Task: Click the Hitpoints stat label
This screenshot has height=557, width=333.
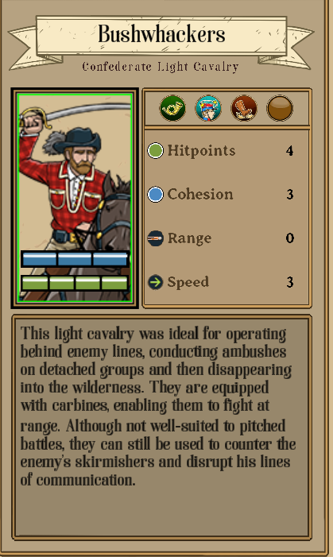Action: point(202,151)
